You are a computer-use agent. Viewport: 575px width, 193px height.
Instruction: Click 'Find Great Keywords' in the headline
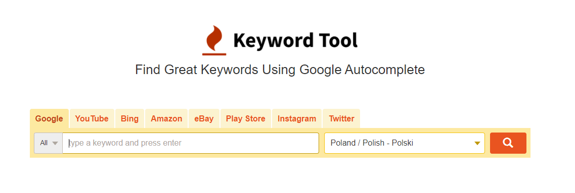tap(197, 70)
